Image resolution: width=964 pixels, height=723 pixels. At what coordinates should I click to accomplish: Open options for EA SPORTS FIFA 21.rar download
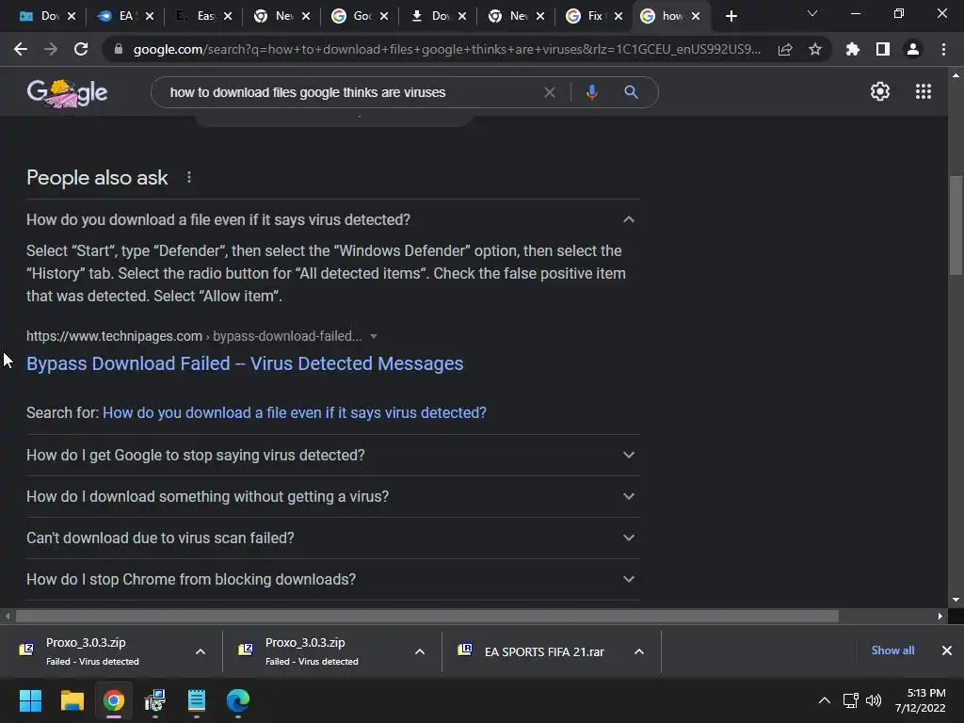pyautogui.click(x=639, y=651)
